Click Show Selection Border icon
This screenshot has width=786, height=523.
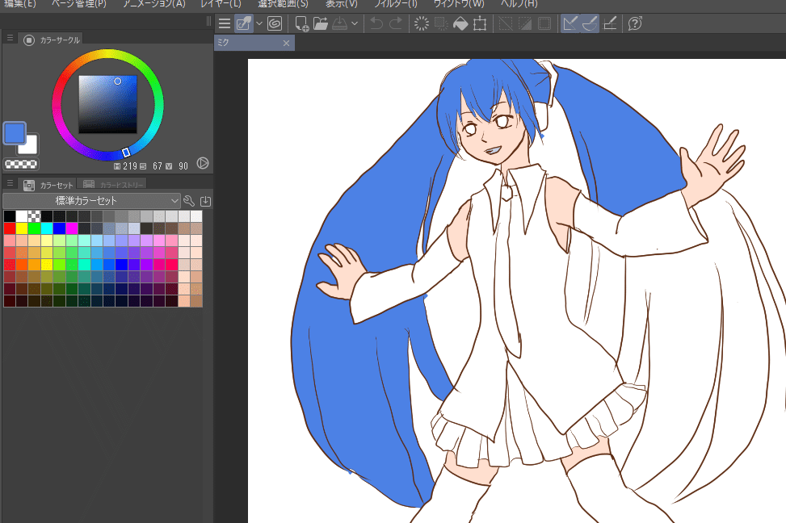coord(544,23)
